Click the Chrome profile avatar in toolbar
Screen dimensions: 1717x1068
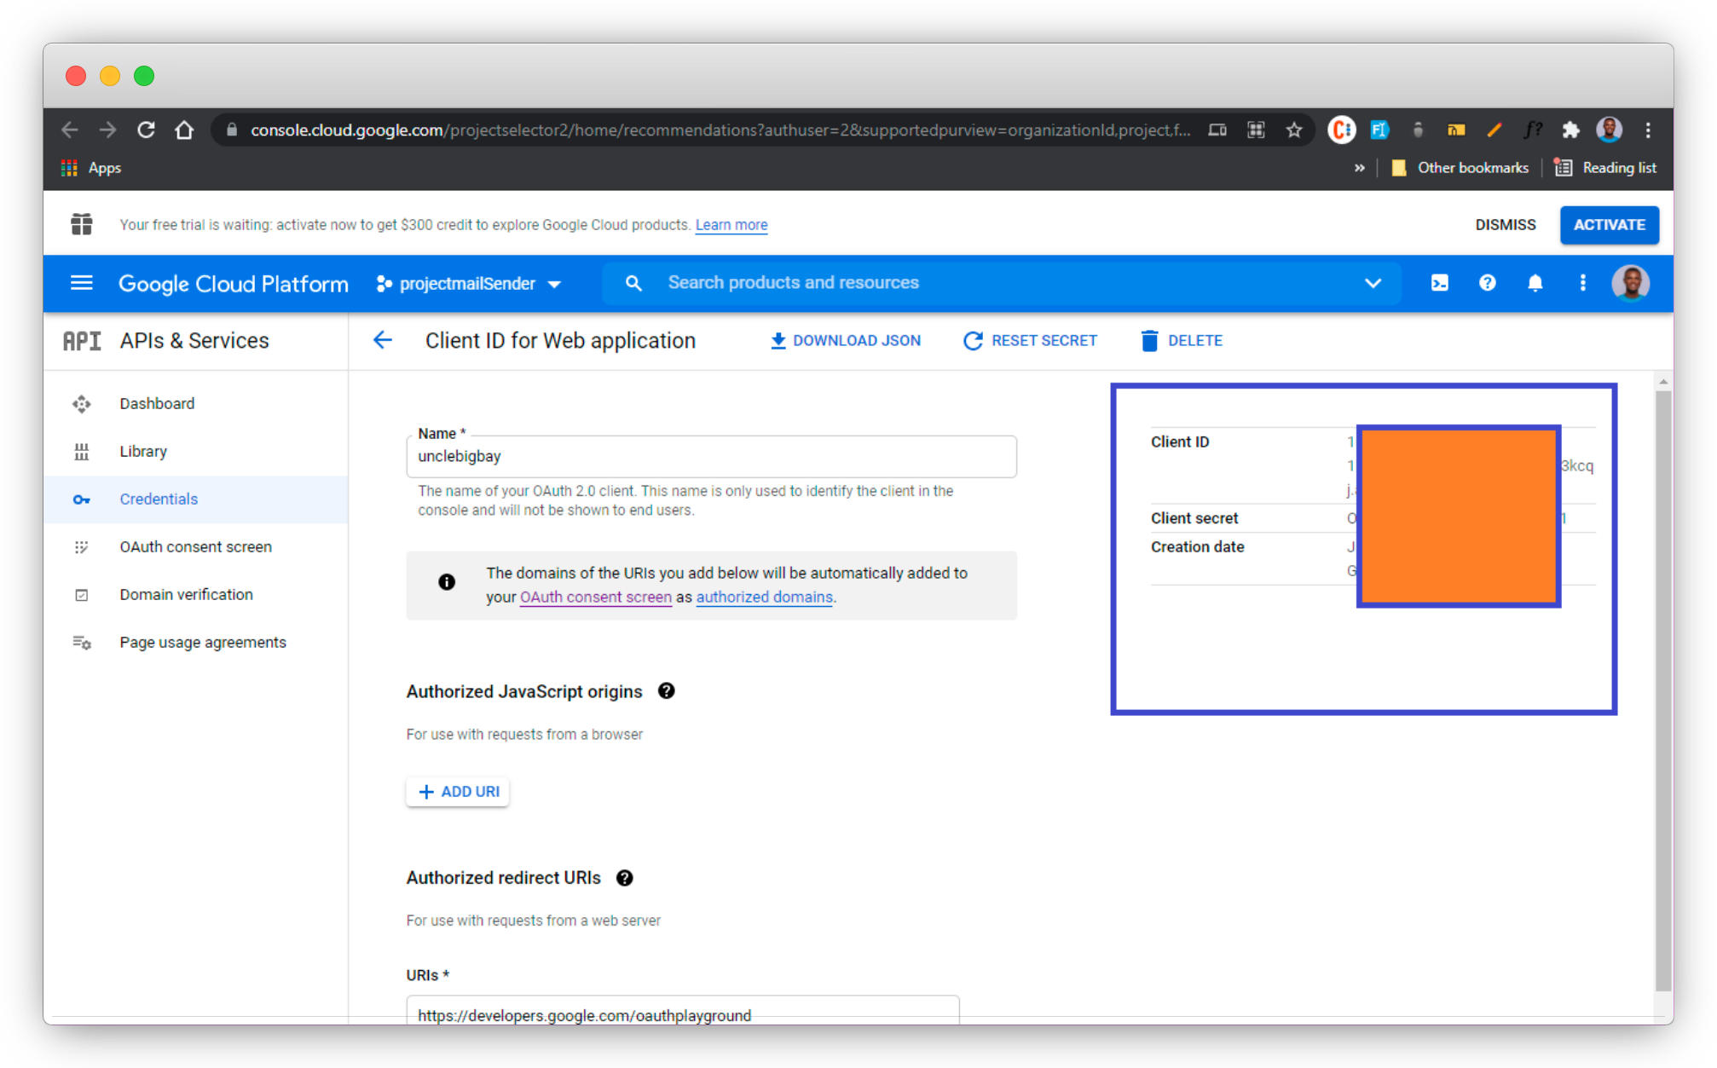click(x=1610, y=130)
